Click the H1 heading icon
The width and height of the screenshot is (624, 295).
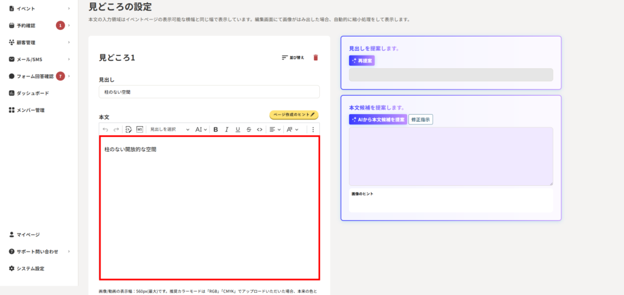140,129
